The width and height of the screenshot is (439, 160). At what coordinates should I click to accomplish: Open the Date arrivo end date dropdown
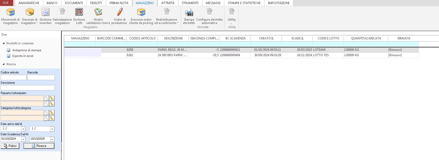(x=52, y=129)
